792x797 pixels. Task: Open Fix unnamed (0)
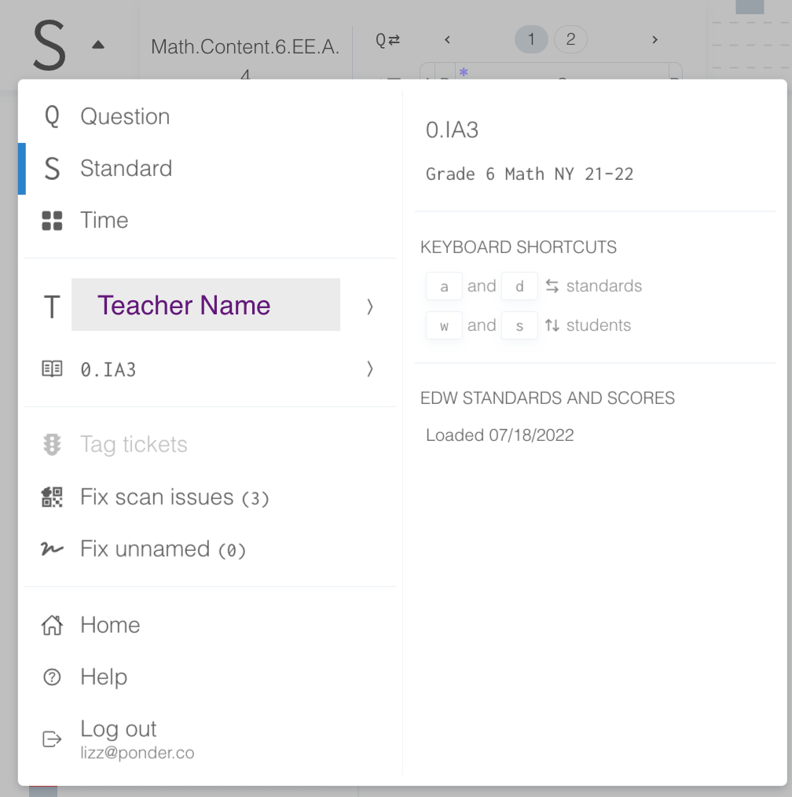pyautogui.click(x=209, y=549)
